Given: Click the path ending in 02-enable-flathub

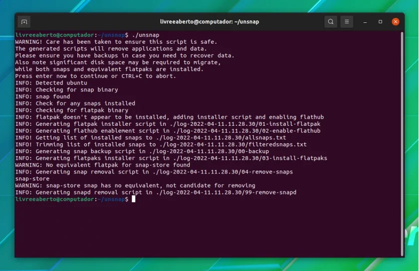Looking at the screenshot, I should pos(246,131).
